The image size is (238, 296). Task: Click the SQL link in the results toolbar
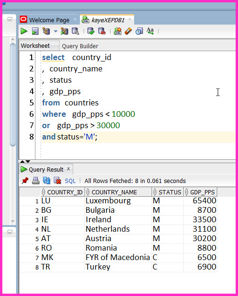point(70,181)
